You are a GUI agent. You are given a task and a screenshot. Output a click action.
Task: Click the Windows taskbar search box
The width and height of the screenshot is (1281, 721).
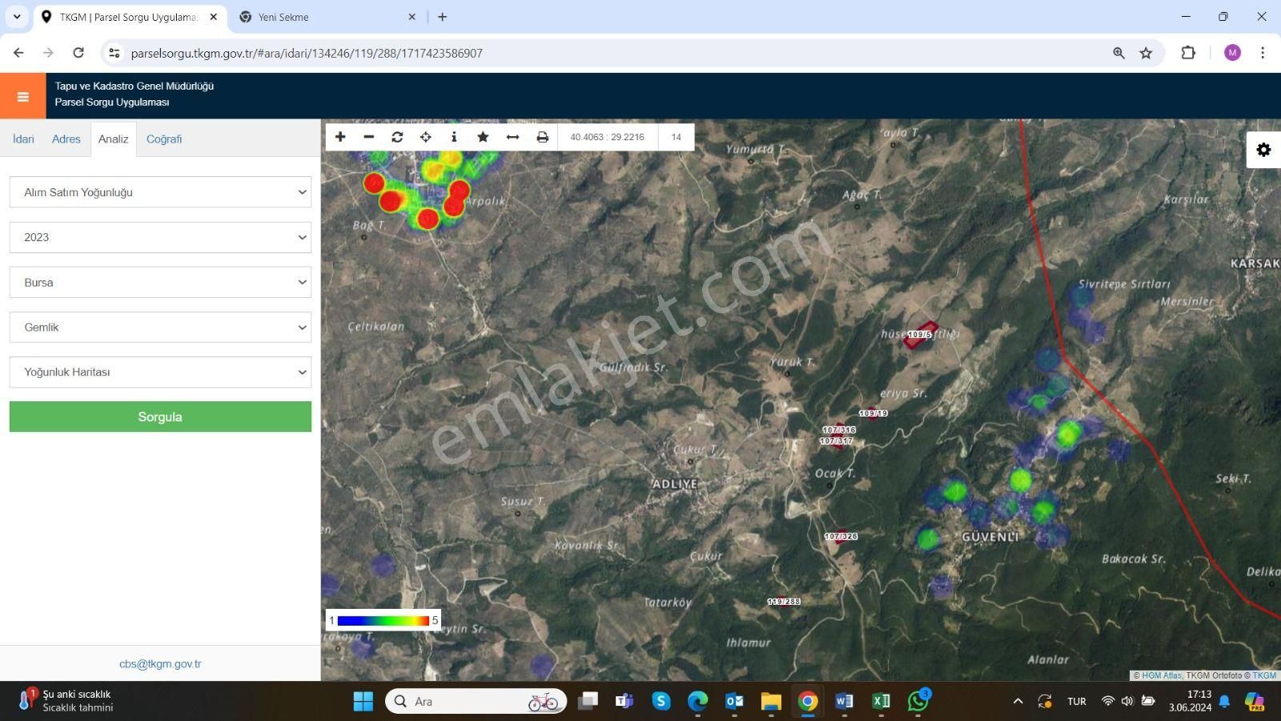476,701
